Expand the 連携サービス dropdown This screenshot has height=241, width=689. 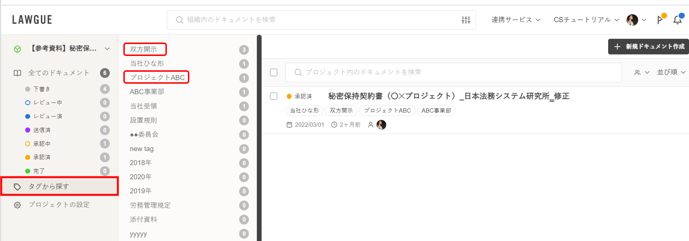point(515,20)
